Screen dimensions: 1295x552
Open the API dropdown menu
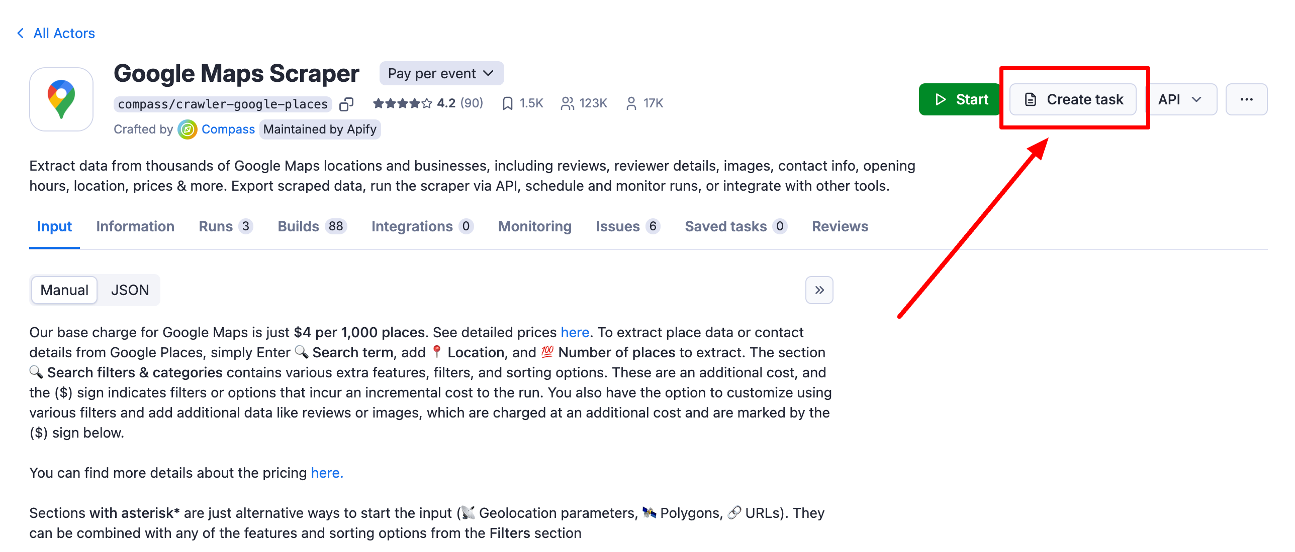click(x=1180, y=99)
